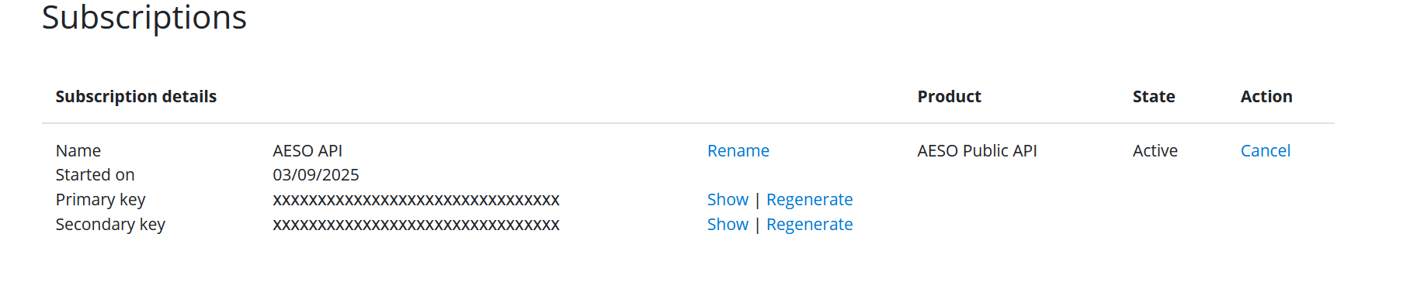The width and height of the screenshot is (1410, 282).
Task: Click the AESO API subscription name value
Action: click(307, 150)
